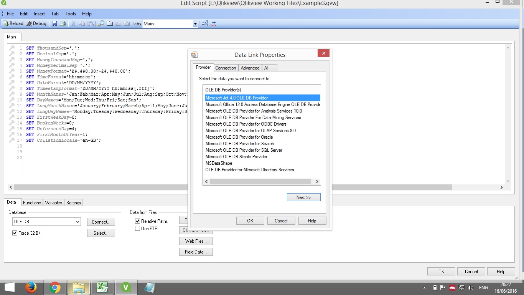Enable the Use FTP checkbox
Image resolution: width=524 pixels, height=295 pixels.
pyautogui.click(x=138, y=229)
